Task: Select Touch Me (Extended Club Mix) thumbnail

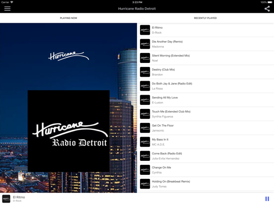Action: (x=145, y=114)
